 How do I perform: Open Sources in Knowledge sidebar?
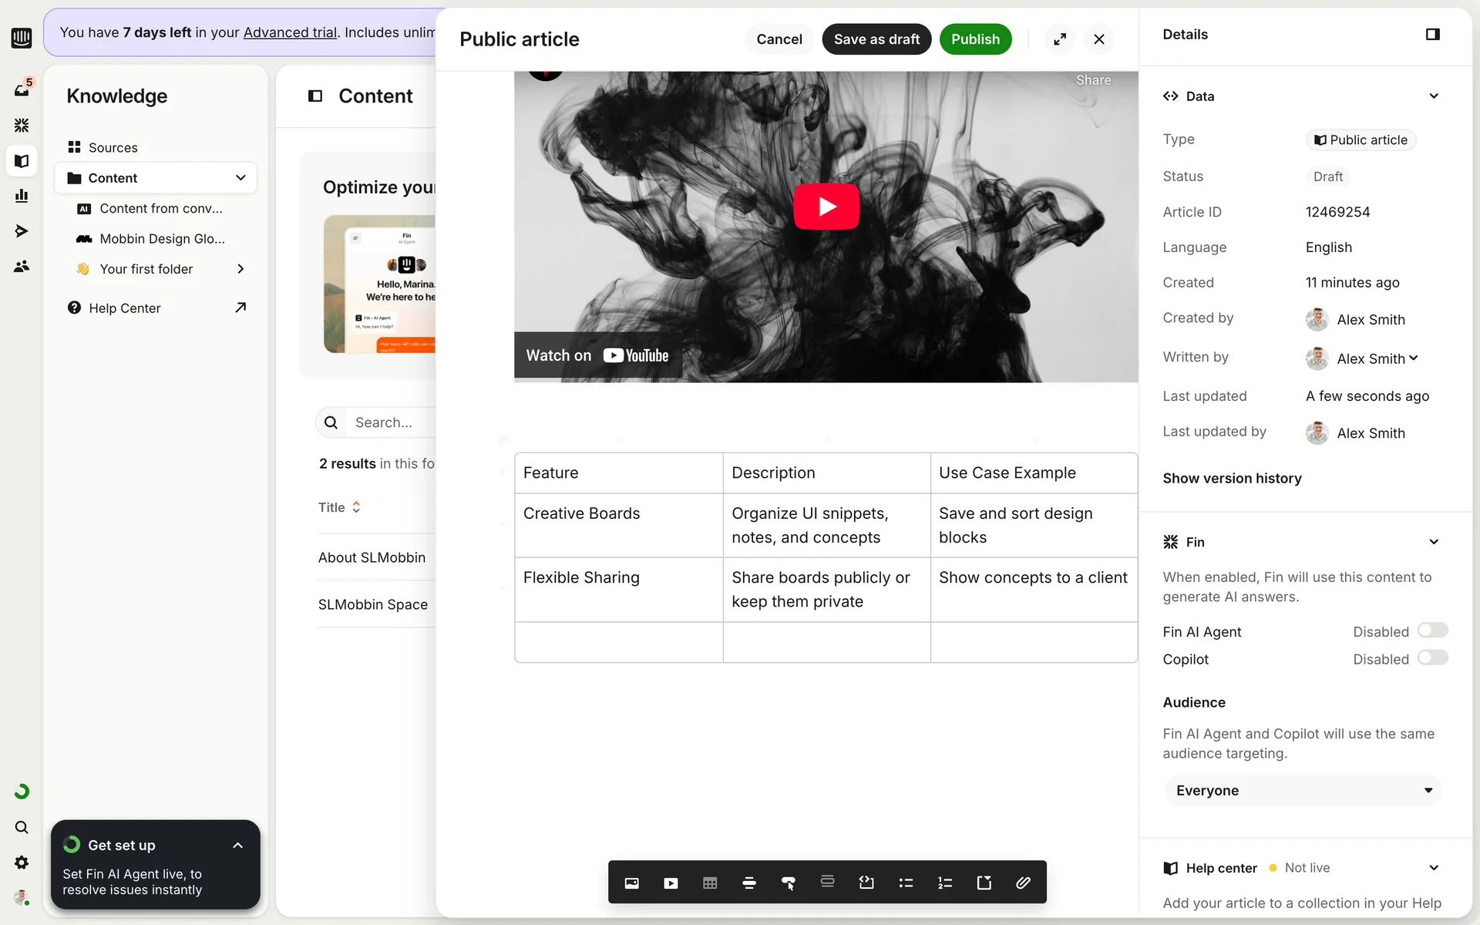tap(113, 147)
